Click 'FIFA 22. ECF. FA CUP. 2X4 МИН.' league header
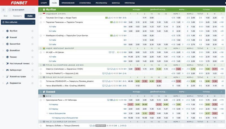The width and height of the screenshot is (226, 129). pyautogui.click(x=59, y=77)
